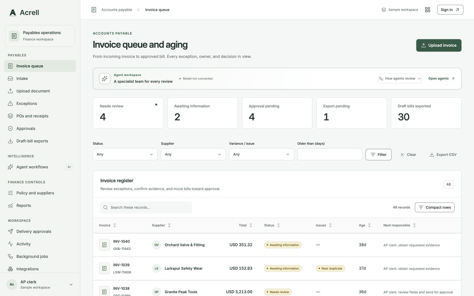Open the apps grid icon in header
474x296 pixels.
[x=428, y=10]
